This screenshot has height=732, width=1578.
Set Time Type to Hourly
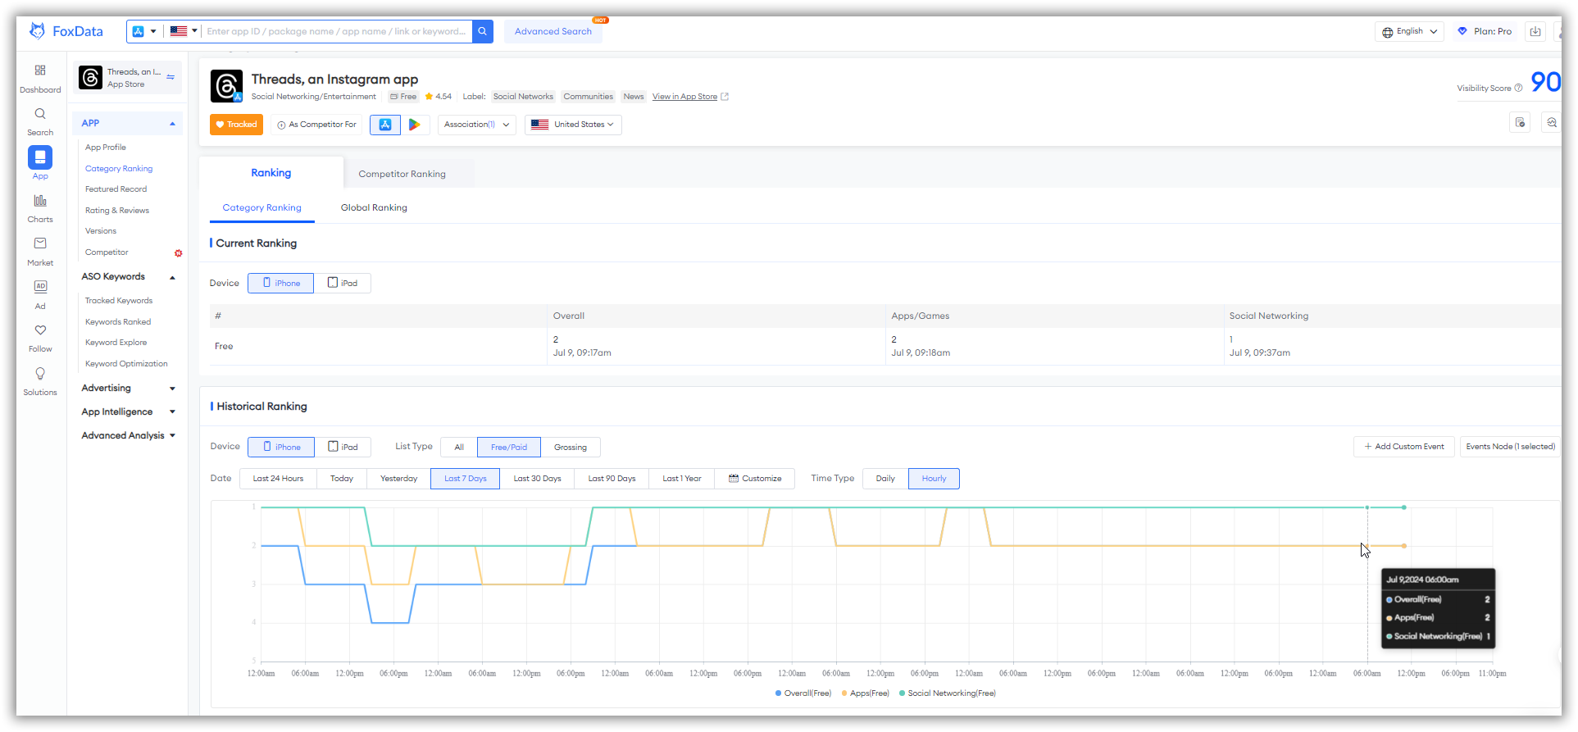(x=934, y=479)
